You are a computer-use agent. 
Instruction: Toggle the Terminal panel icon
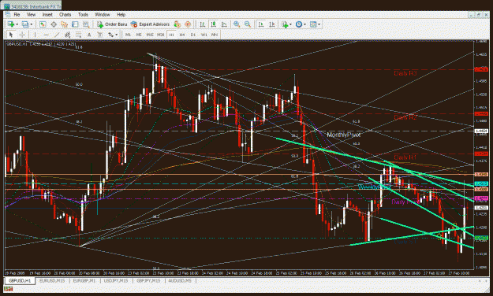click(75, 24)
